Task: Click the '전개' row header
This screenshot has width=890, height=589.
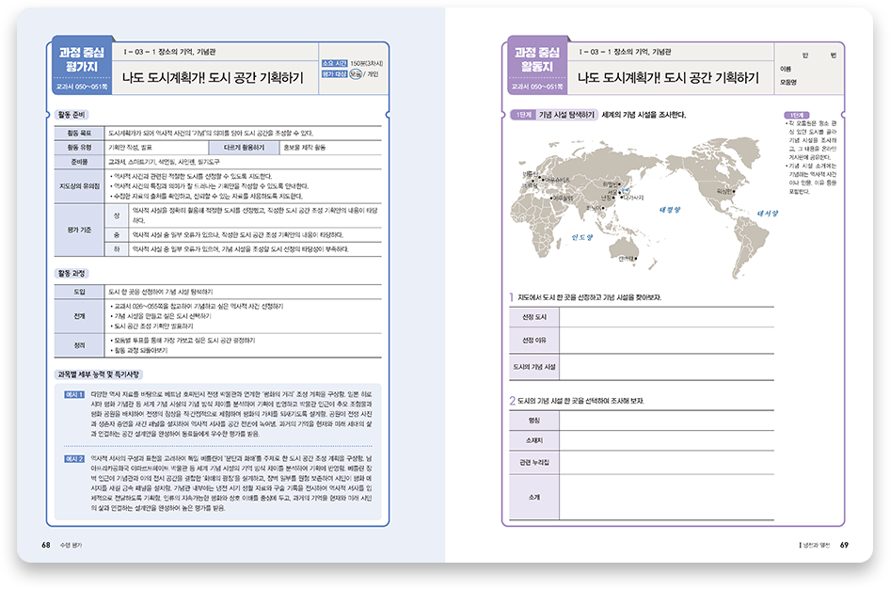Action: (x=79, y=316)
